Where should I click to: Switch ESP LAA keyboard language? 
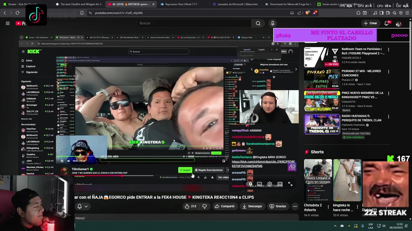tap(371, 226)
